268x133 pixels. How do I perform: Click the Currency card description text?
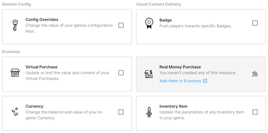[x=64, y=115]
